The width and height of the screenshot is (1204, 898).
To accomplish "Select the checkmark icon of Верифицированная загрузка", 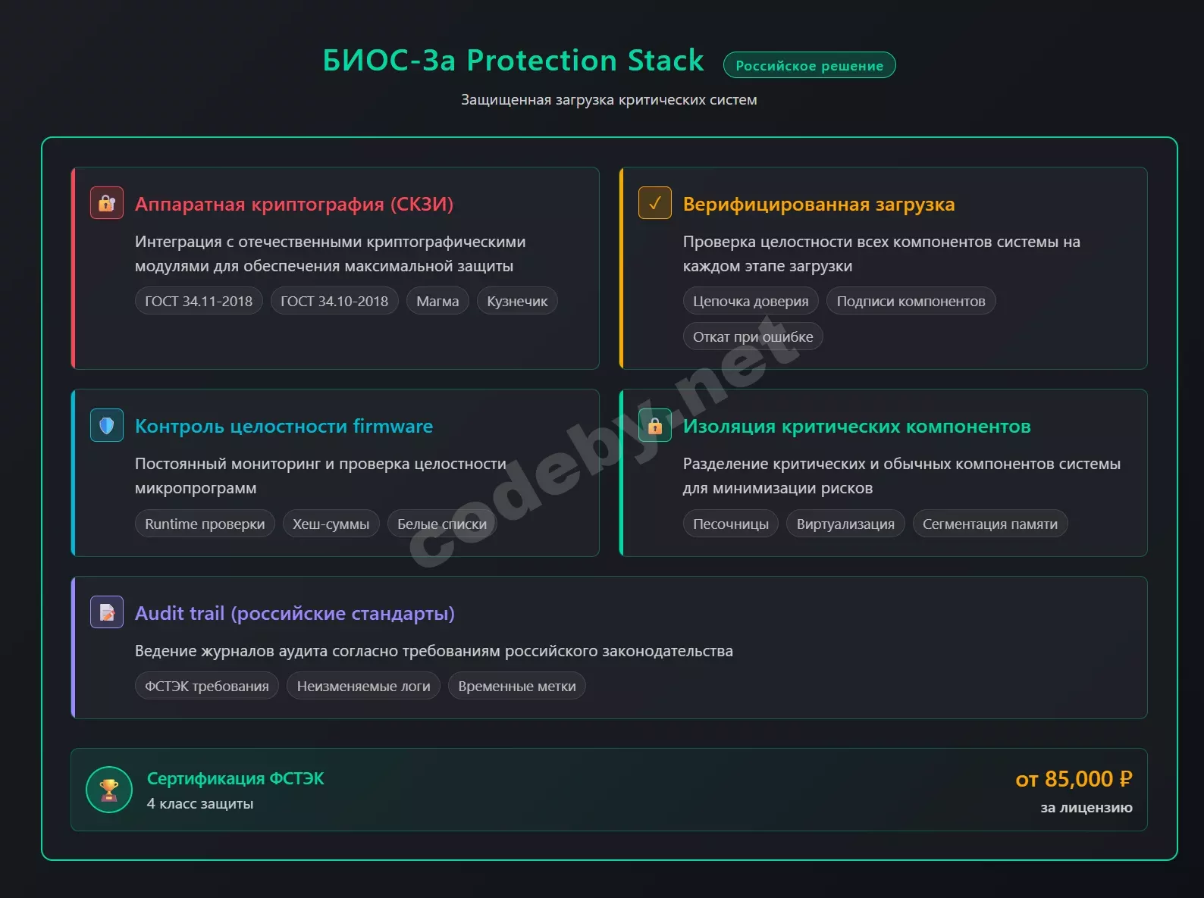I will 654,202.
